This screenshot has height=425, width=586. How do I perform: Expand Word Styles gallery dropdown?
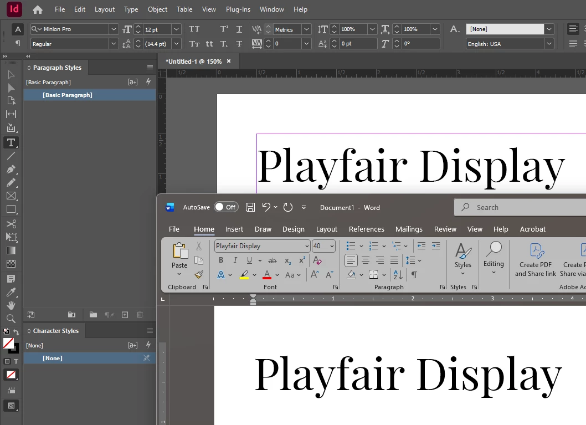(x=462, y=259)
